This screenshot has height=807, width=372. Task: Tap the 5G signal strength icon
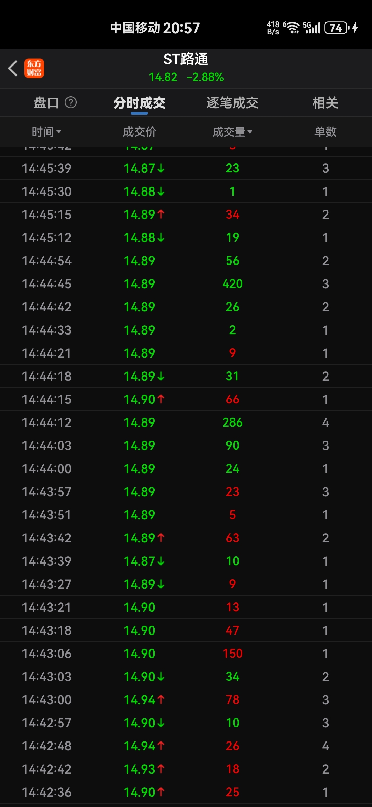coord(312,28)
